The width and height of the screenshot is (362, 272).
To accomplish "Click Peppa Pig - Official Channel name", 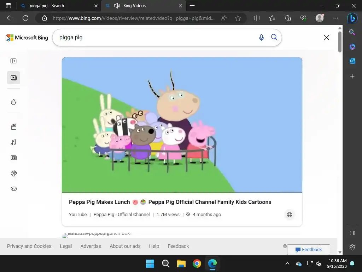I will (x=122, y=214).
